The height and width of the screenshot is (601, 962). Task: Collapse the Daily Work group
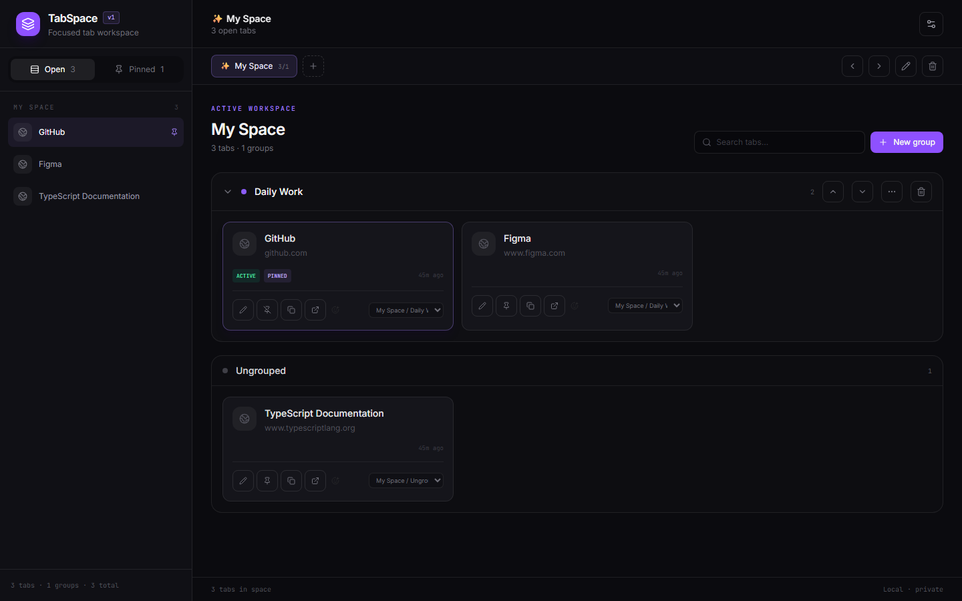(x=228, y=192)
